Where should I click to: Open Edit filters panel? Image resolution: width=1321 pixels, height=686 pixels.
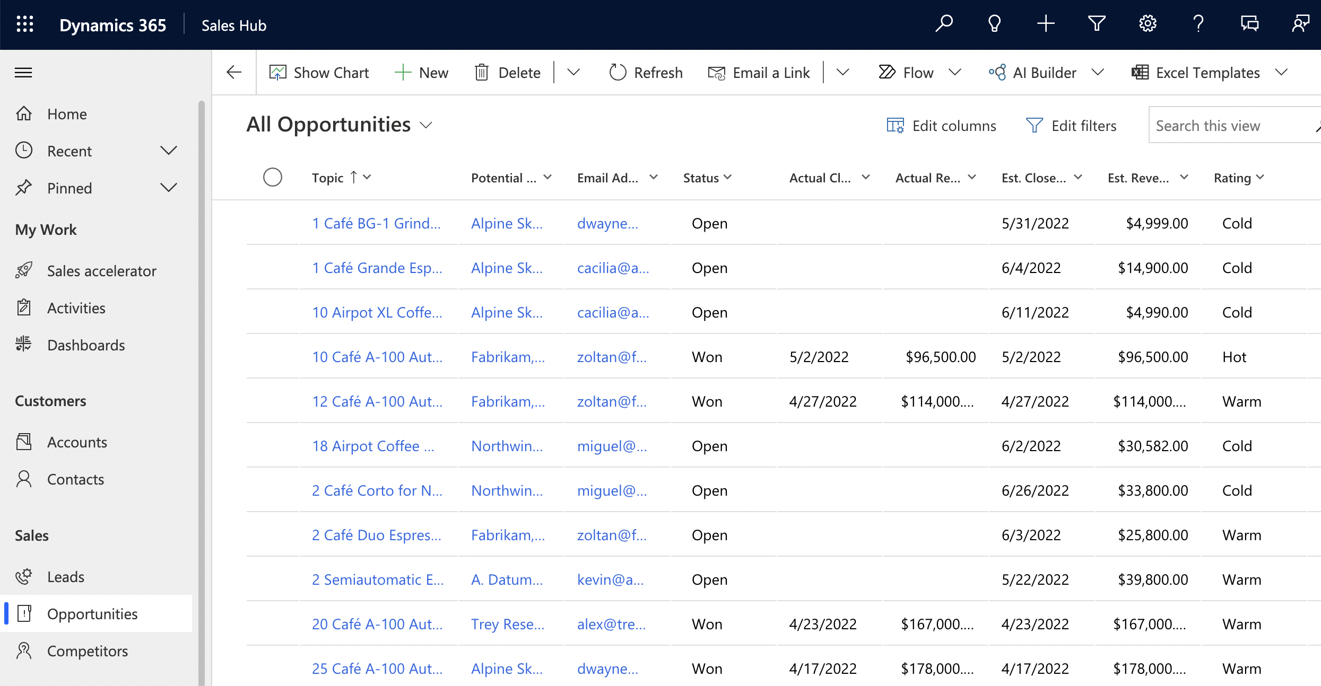pyautogui.click(x=1072, y=126)
